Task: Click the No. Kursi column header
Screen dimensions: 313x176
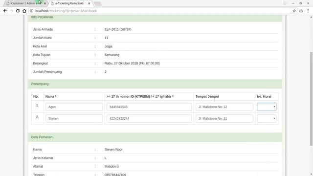Action: [x=264, y=97]
